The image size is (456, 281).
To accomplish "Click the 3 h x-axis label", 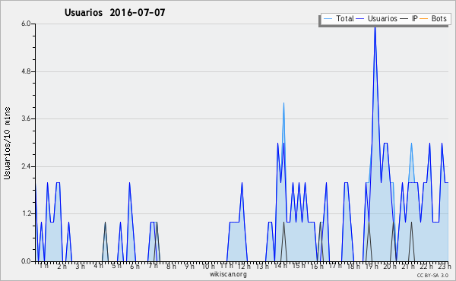I will tap(81, 266).
